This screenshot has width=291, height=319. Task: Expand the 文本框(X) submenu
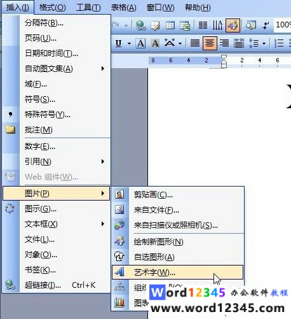click(x=57, y=224)
